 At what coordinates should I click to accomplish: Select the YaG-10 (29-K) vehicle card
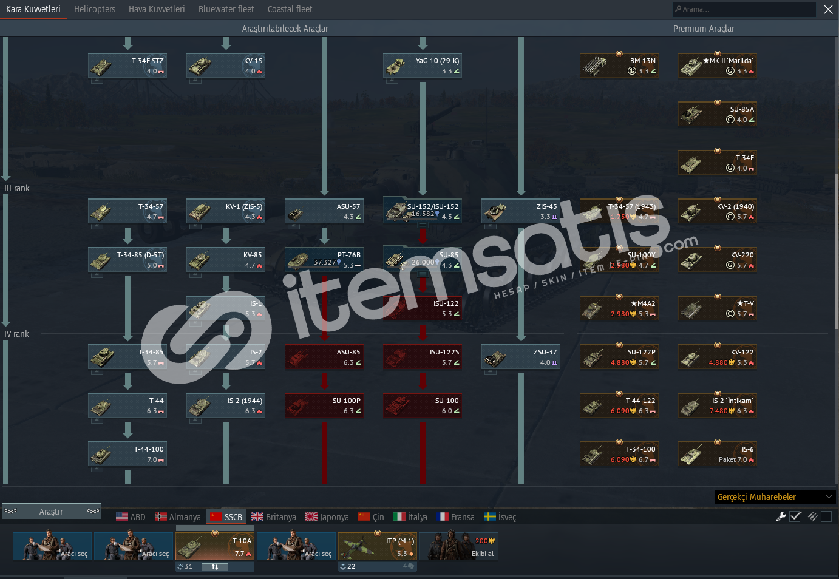point(423,66)
